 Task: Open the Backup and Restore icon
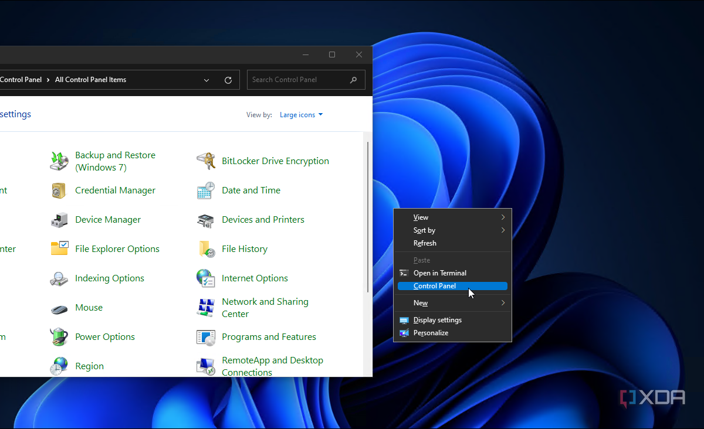click(x=59, y=161)
